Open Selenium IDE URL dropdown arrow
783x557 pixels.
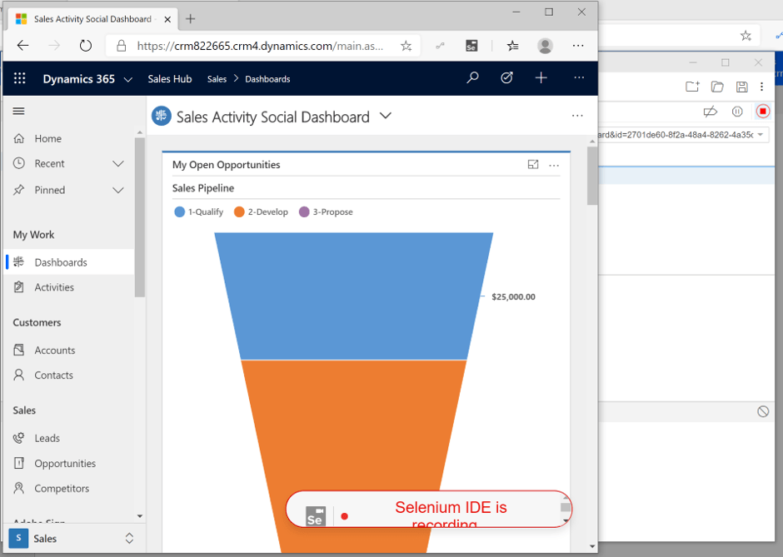point(760,134)
